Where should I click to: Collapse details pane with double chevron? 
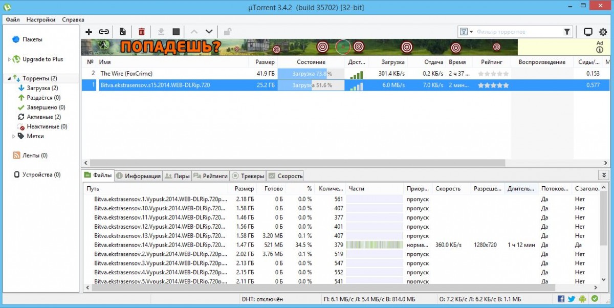tap(604, 175)
